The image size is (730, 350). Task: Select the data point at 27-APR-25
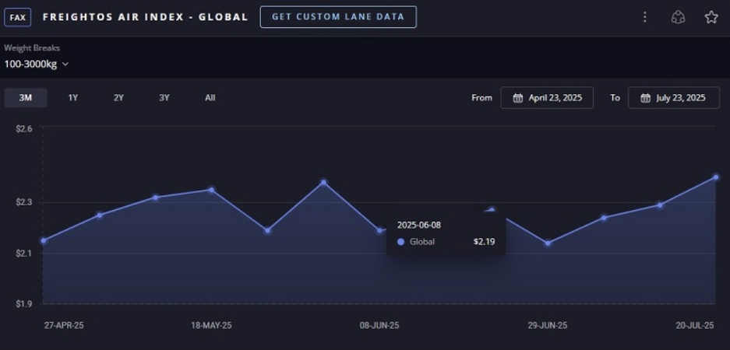[x=44, y=240]
